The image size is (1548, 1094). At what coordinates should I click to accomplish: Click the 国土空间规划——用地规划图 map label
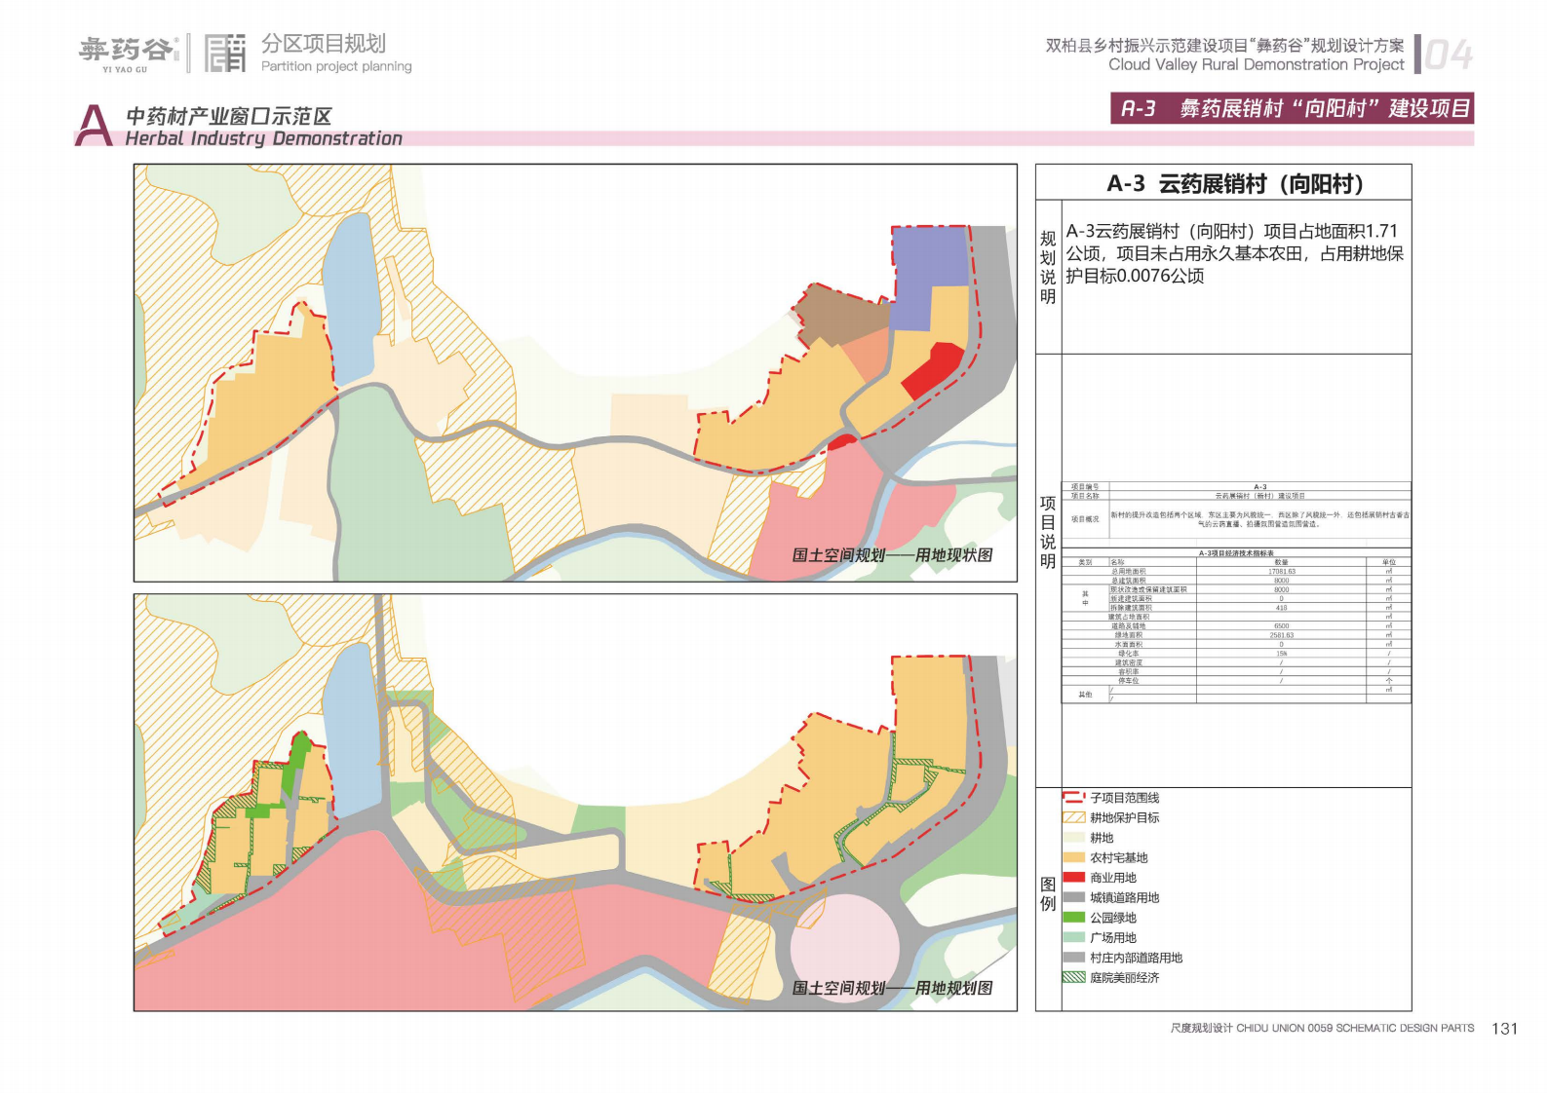pos(892,988)
